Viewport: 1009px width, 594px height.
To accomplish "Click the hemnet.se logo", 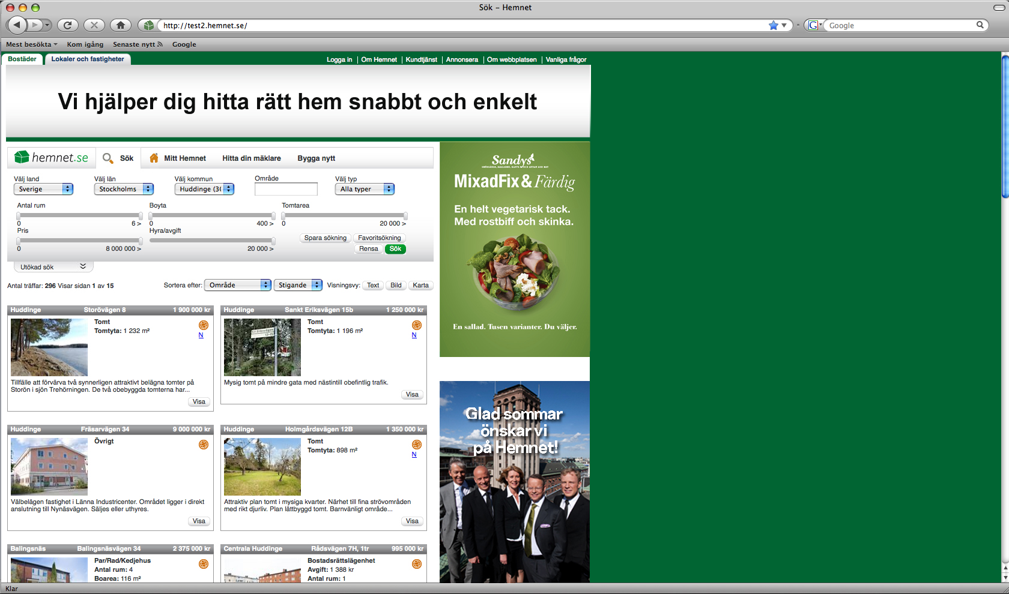I will 51,158.
